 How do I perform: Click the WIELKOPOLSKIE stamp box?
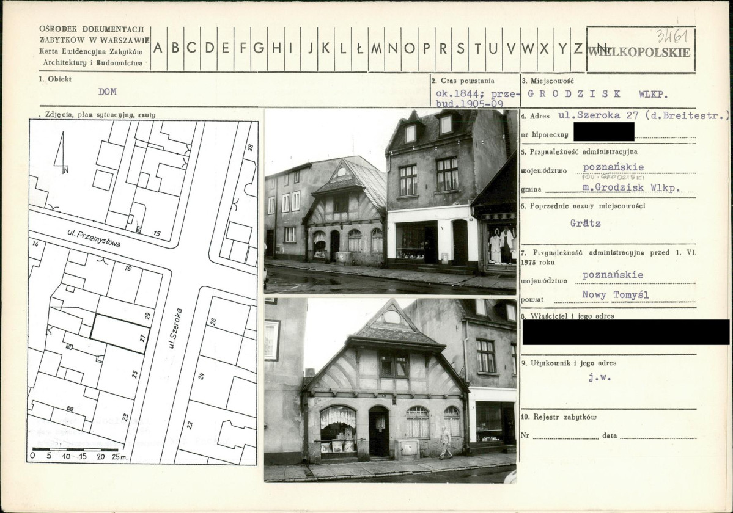[641, 49]
